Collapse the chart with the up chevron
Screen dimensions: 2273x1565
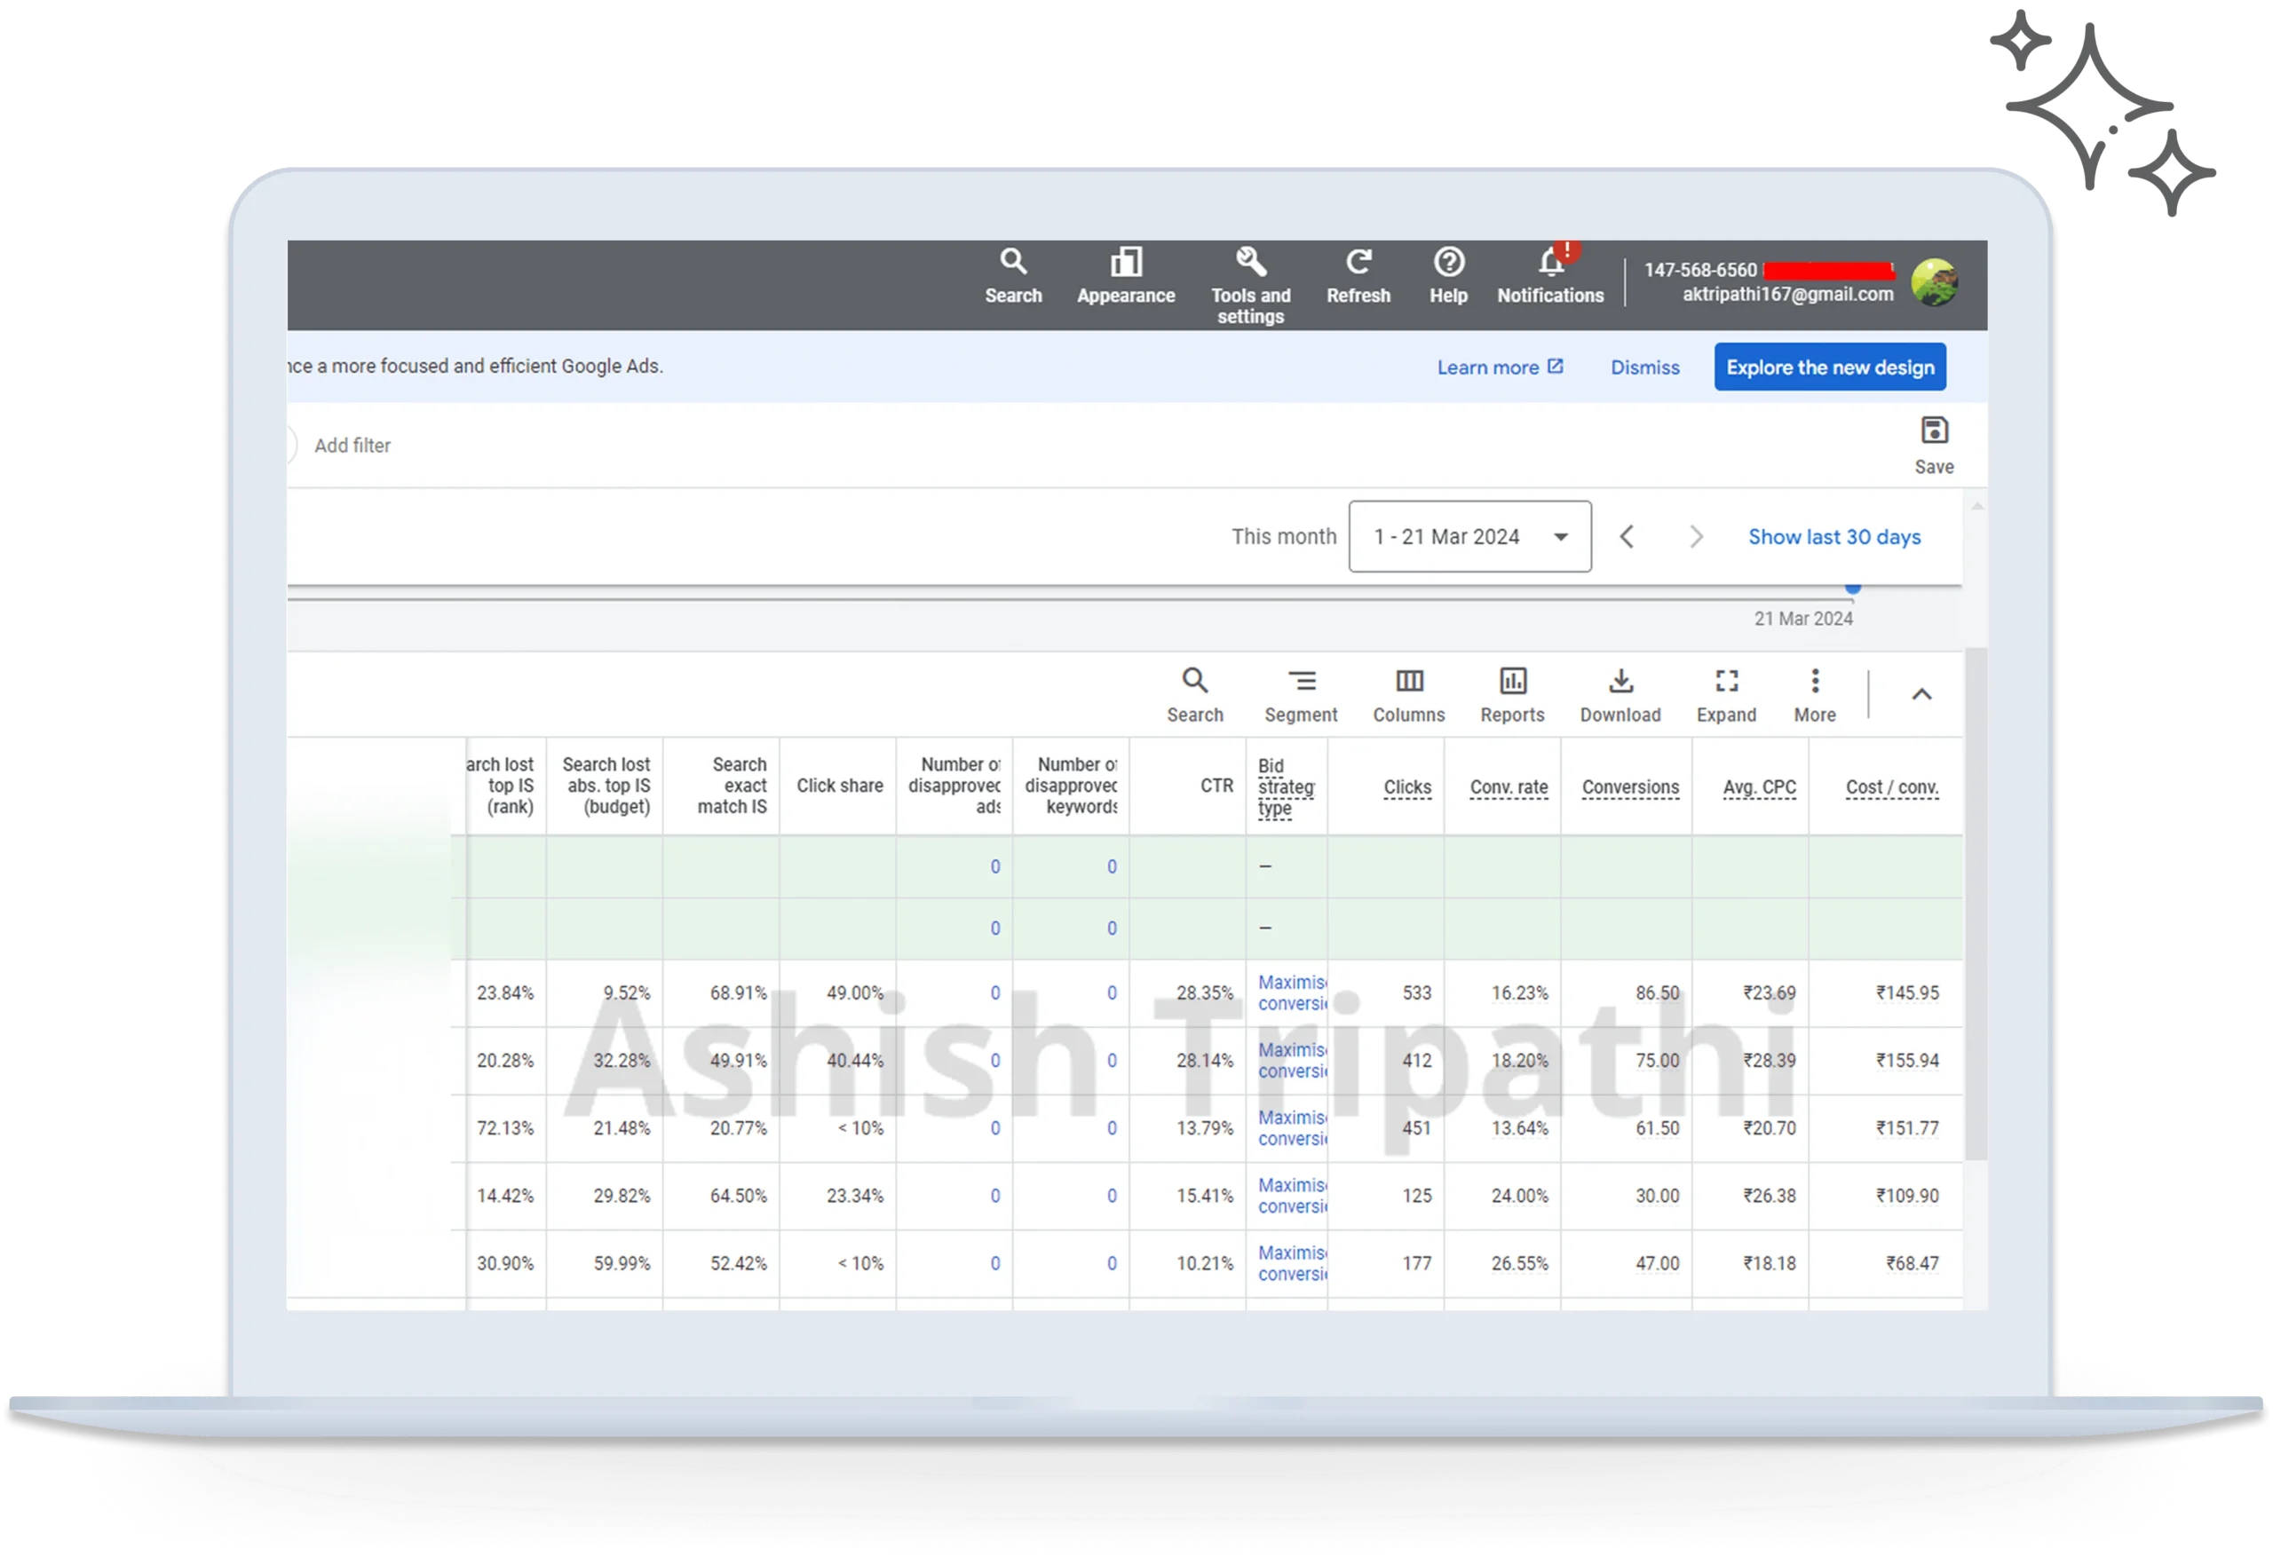(x=1921, y=694)
